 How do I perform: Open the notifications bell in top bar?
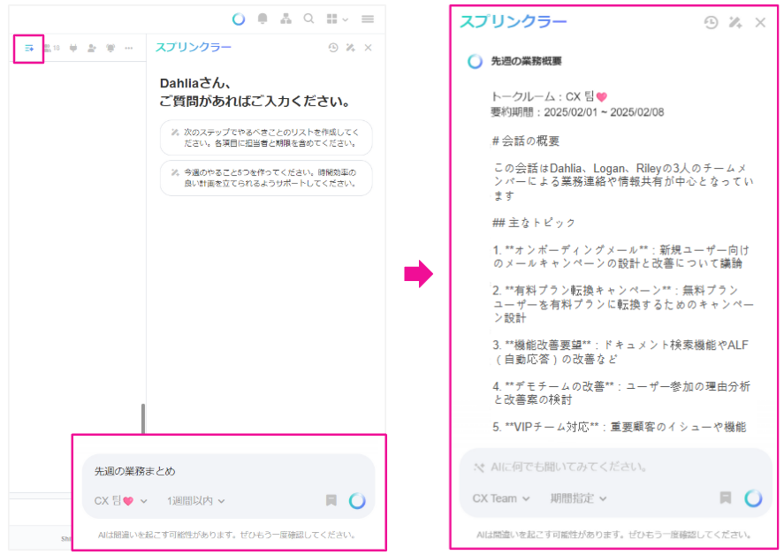click(x=263, y=19)
